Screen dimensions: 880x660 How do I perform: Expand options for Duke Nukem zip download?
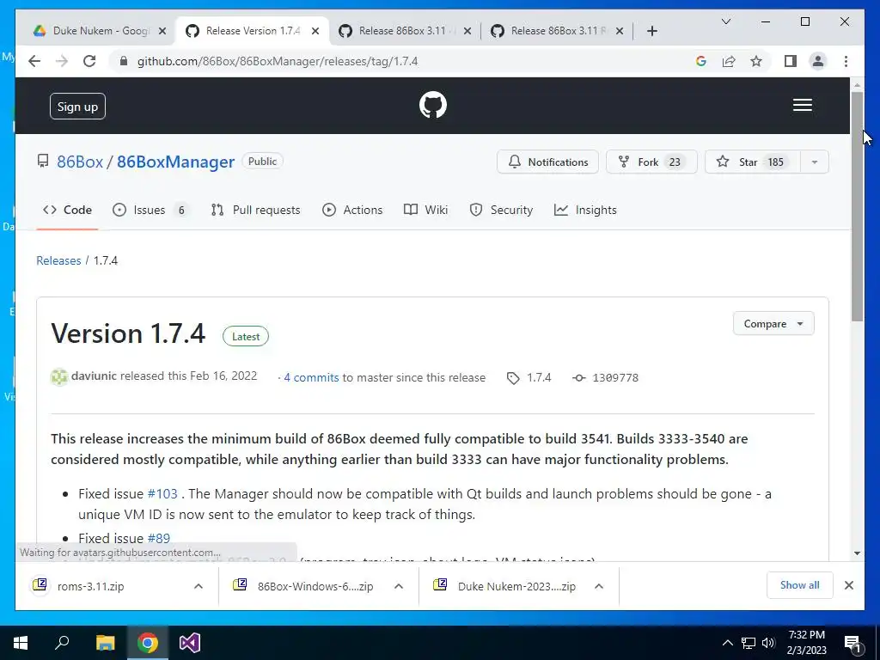pyautogui.click(x=599, y=586)
